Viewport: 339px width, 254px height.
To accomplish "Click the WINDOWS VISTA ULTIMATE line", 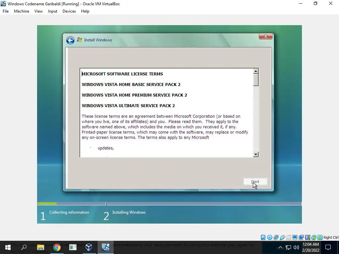I will click(128, 106).
